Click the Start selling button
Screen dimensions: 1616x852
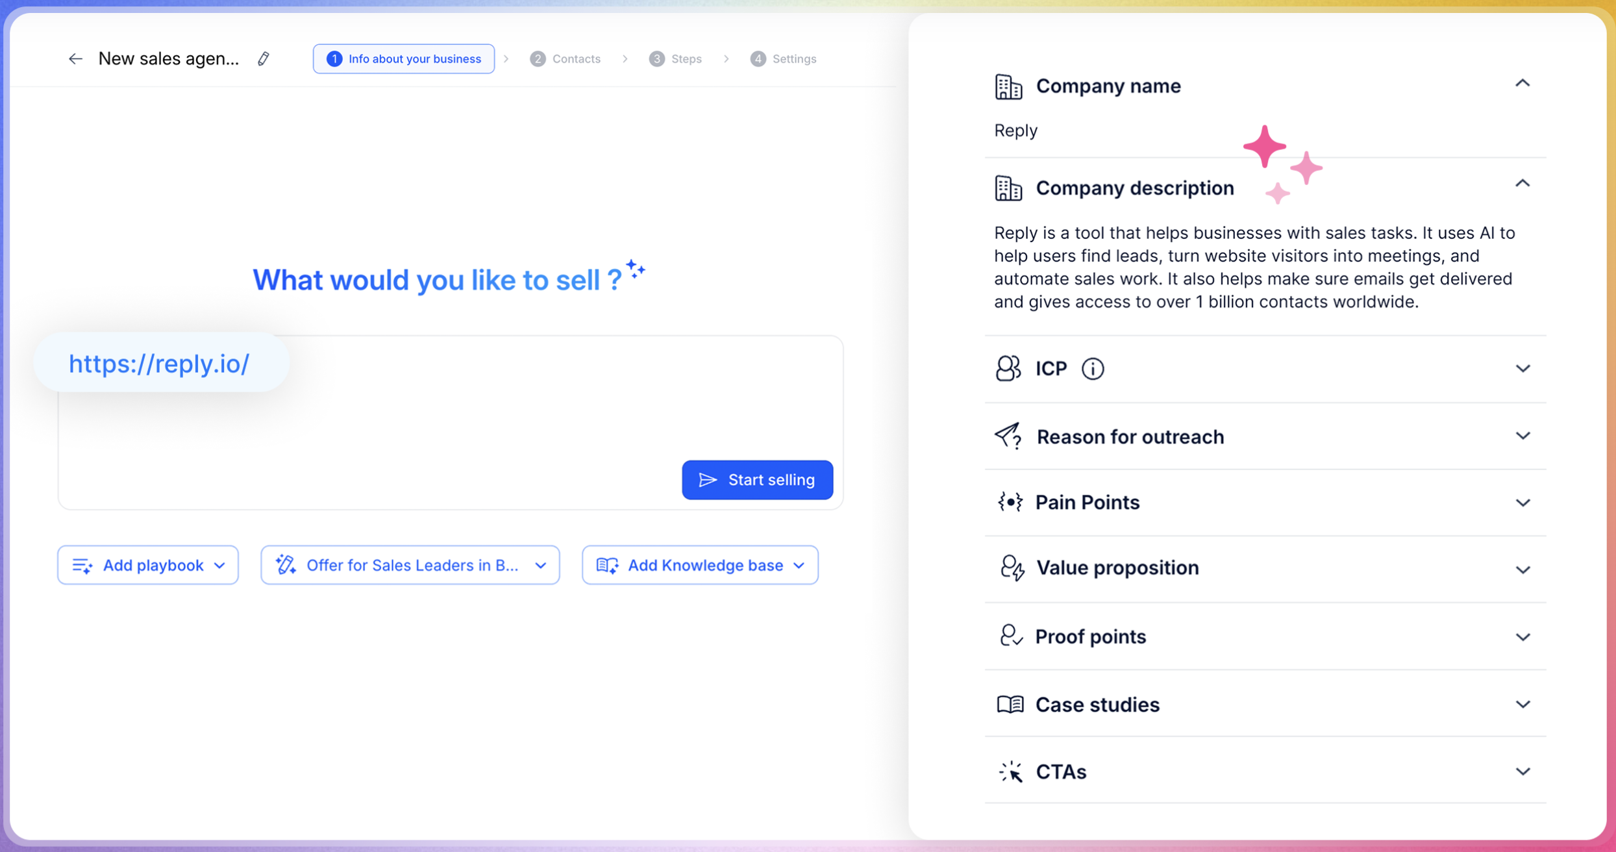[757, 479]
